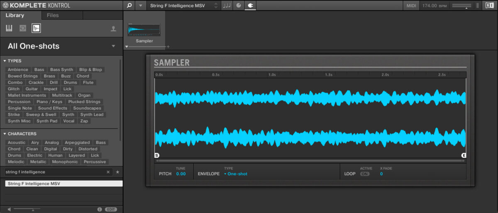Select the Loops icon in the browser

[23, 28]
